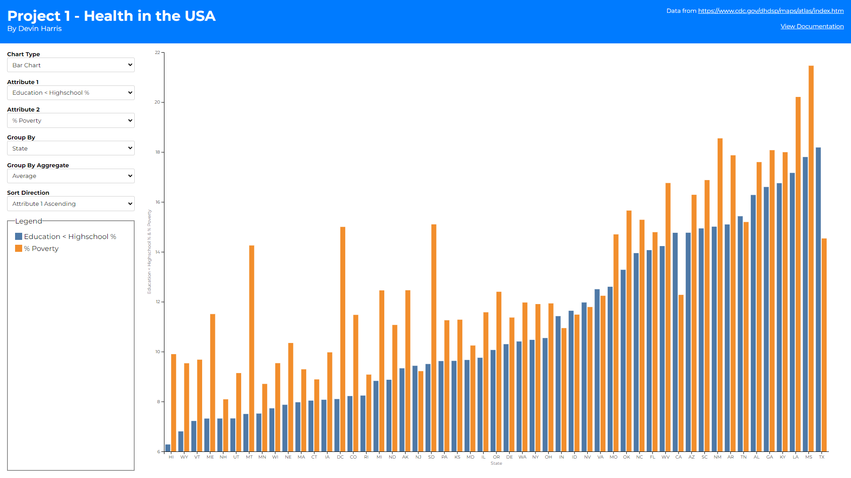Click the blue bar for CA
This screenshot has height=478, width=851.
point(675,343)
